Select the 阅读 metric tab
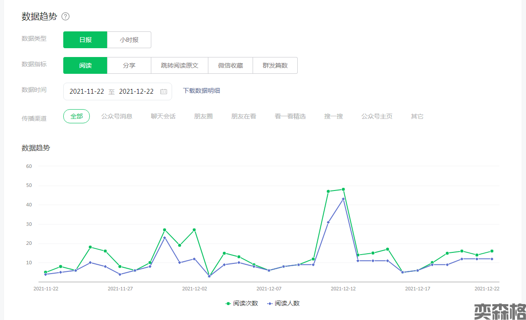This screenshot has width=526, height=320. point(85,65)
